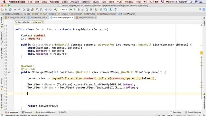206x116 pixels.
Task: Click the Open folder toolbar icon
Action: click(2, 9)
